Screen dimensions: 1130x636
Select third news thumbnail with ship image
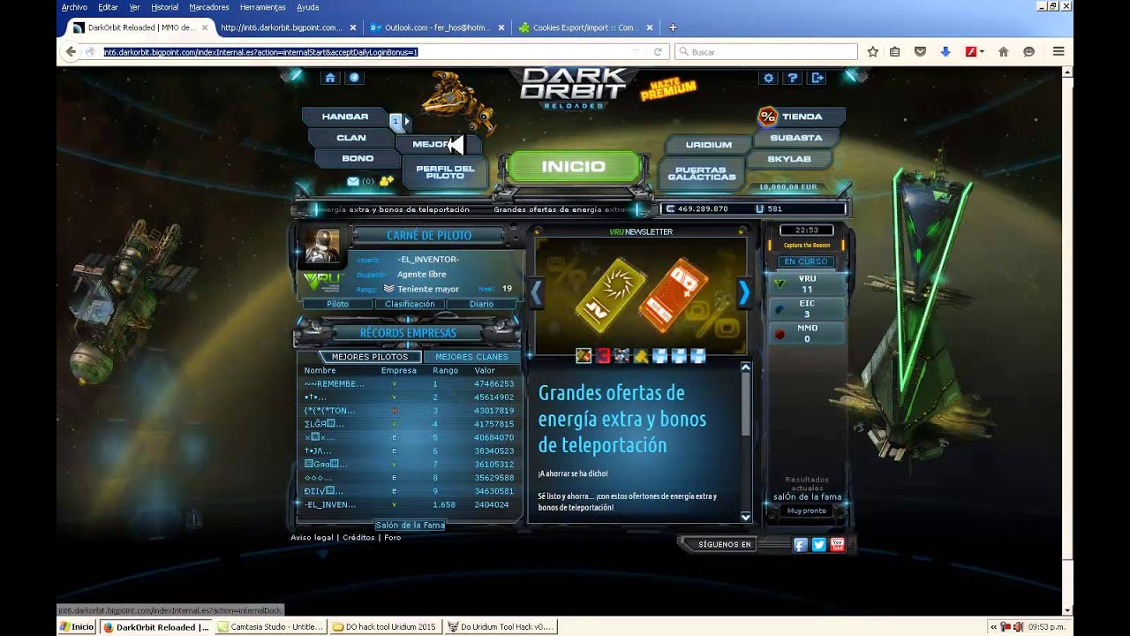pos(621,356)
